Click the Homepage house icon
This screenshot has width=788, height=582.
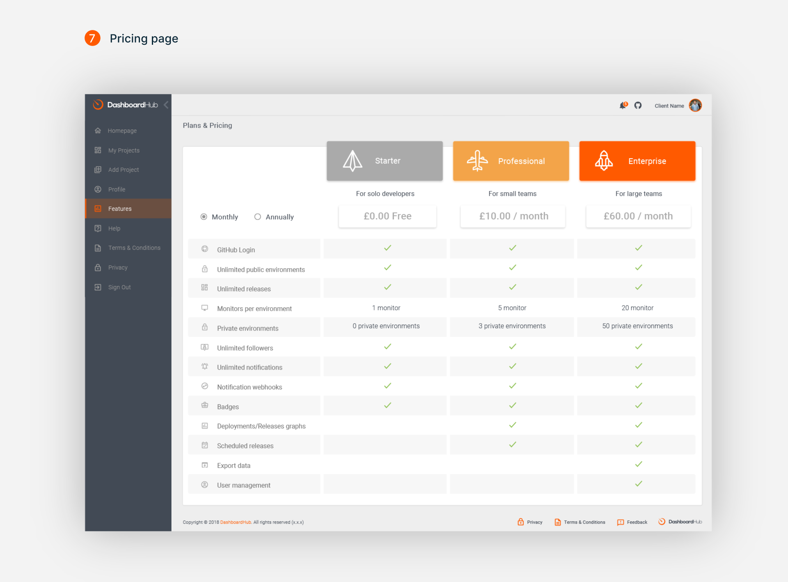point(98,131)
